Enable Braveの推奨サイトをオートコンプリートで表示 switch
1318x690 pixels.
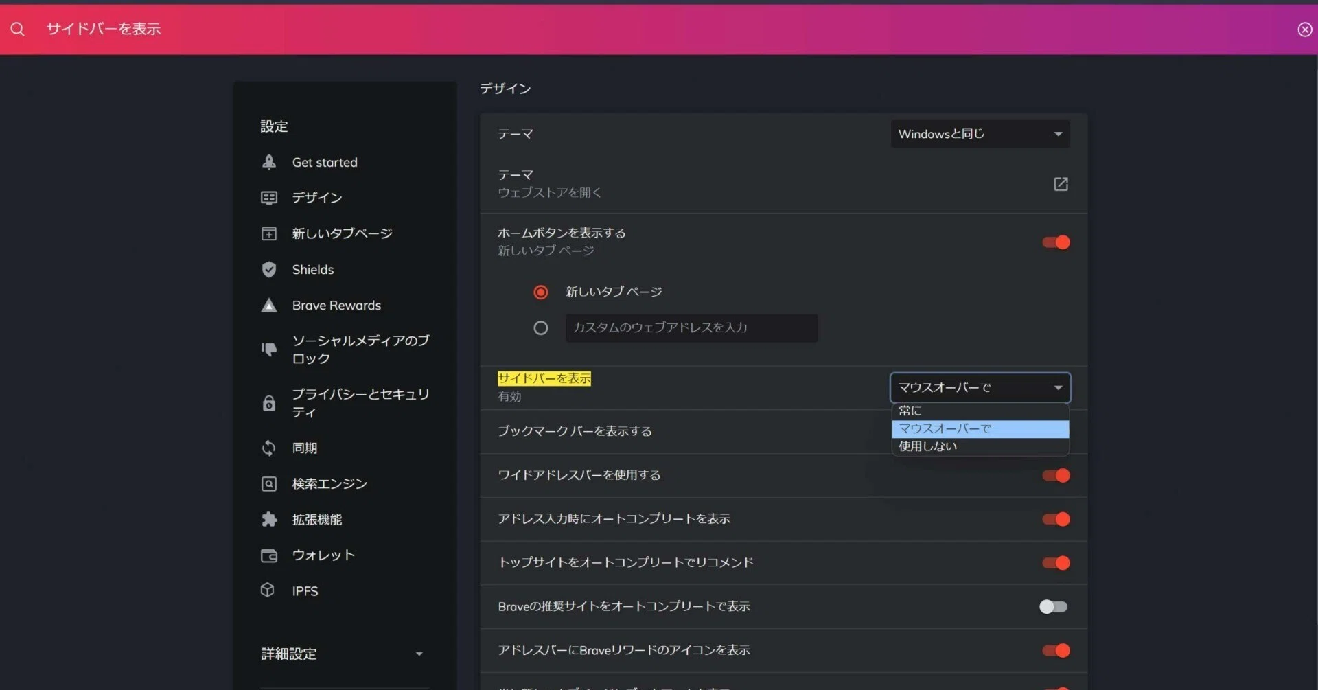point(1054,606)
